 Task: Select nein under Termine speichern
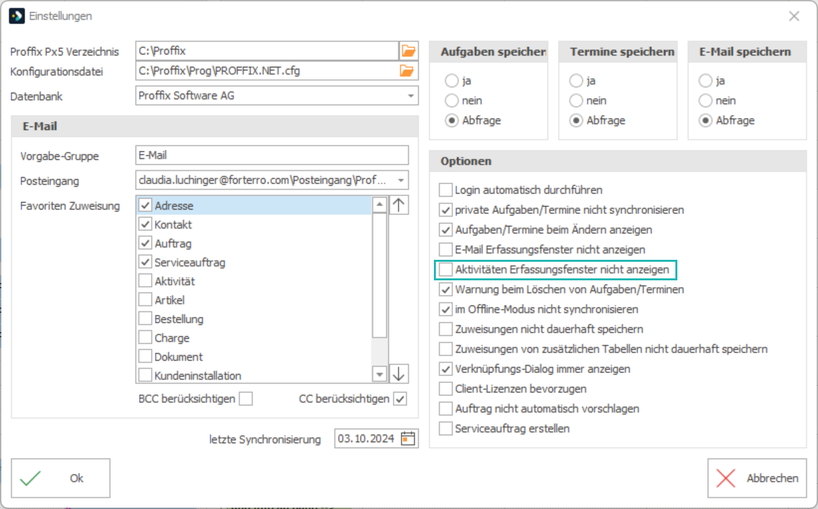click(577, 101)
